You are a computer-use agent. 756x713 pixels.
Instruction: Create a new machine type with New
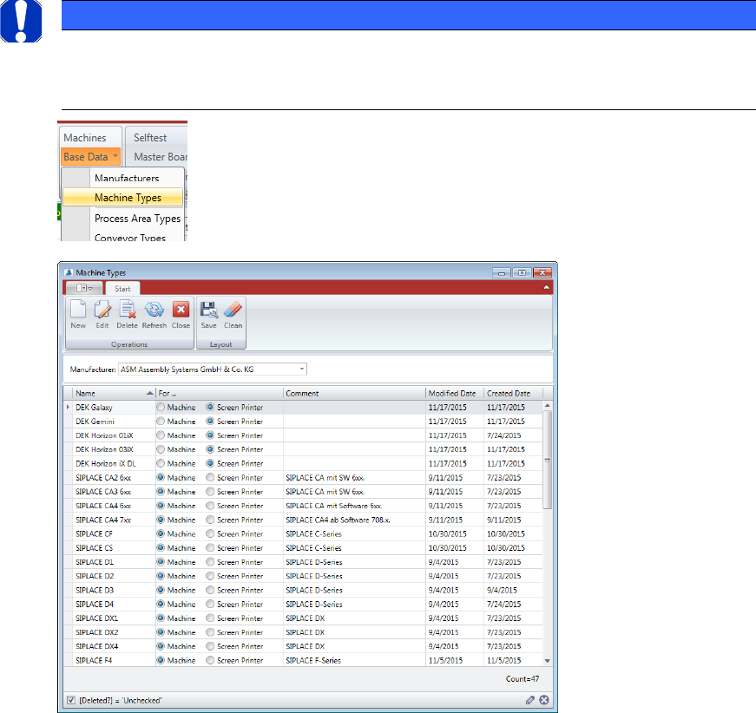78,315
